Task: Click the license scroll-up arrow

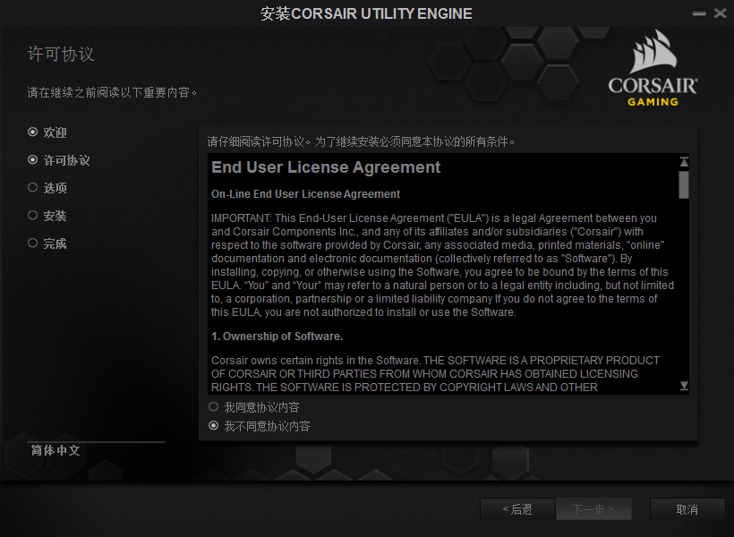Action: click(x=684, y=162)
